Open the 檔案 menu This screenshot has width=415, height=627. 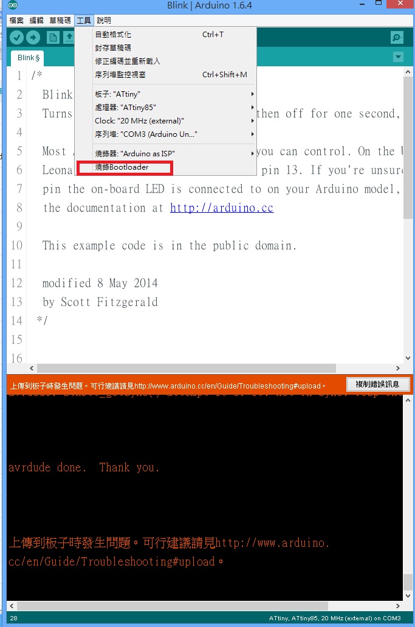click(17, 21)
